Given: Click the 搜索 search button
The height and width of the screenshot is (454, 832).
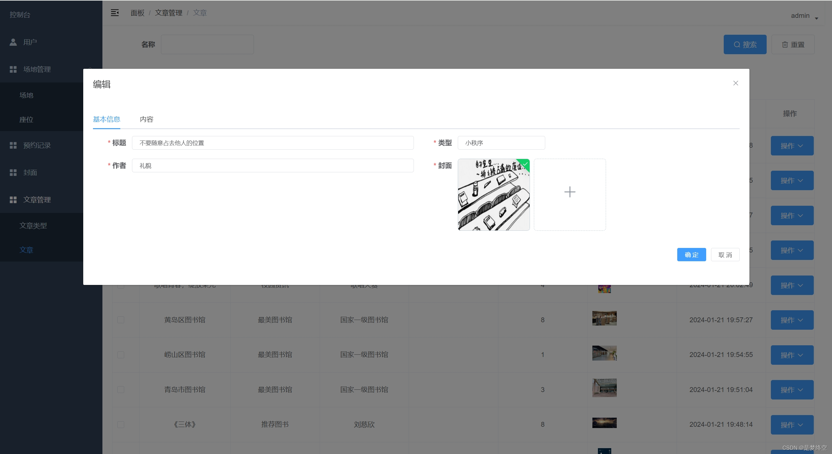Looking at the screenshot, I should tap(745, 44).
